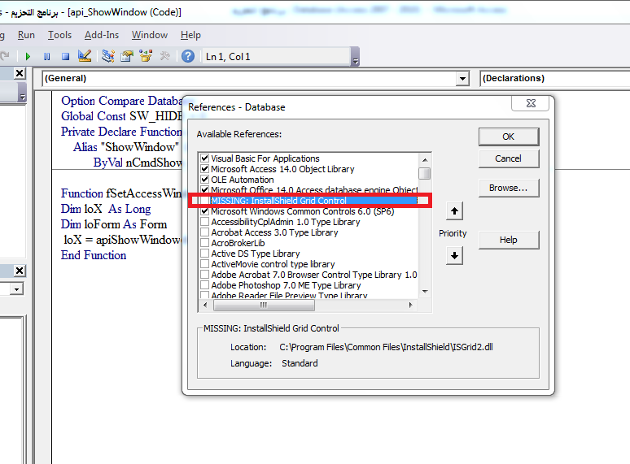Click the horizontal scrollbar thumb in references list
Viewport: 630px width, 464px height.
(x=264, y=306)
